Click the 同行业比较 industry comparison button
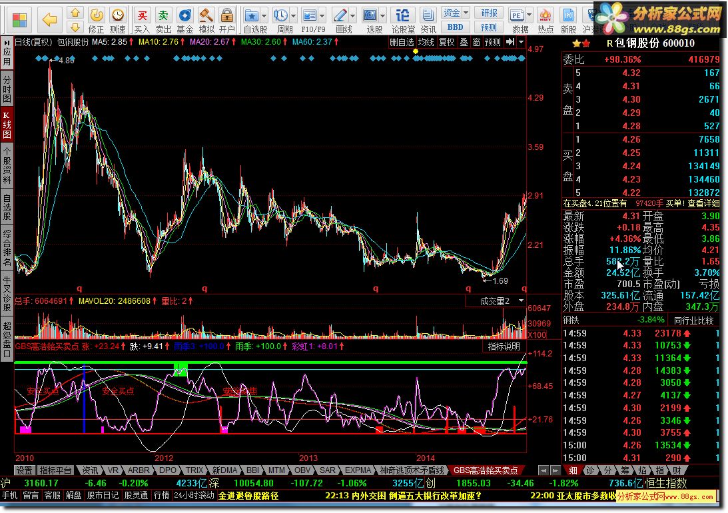 pos(693,320)
